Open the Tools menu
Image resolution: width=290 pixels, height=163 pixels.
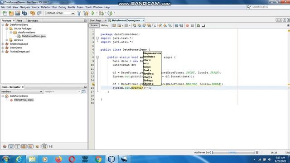[x=88, y=7]
